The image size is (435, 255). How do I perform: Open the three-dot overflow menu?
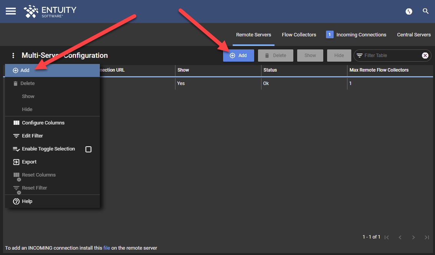(x=13, y=56)
